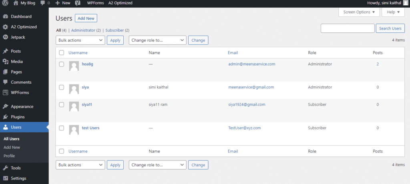
Task: Select Add New in Users submenu
Action: pyautogui.click(x=12, y=147)
